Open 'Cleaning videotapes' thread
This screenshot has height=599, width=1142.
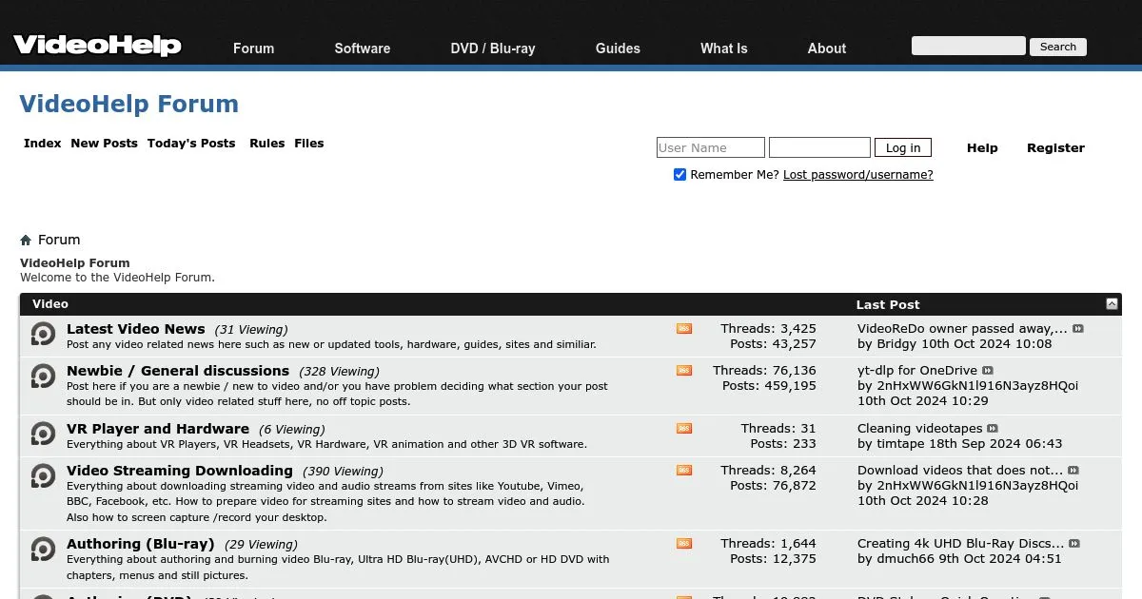[919, 429]
